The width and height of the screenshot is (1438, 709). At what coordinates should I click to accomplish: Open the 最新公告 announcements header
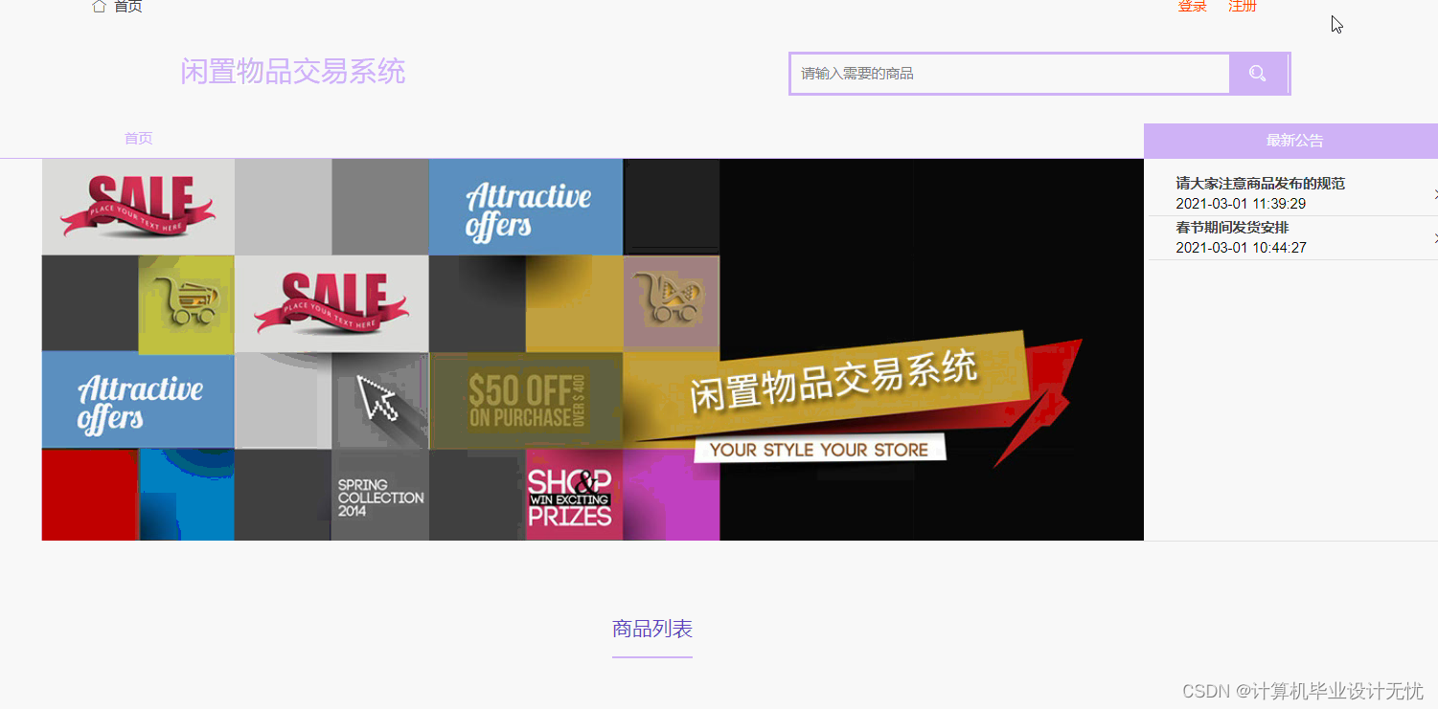pos(1294,141)
